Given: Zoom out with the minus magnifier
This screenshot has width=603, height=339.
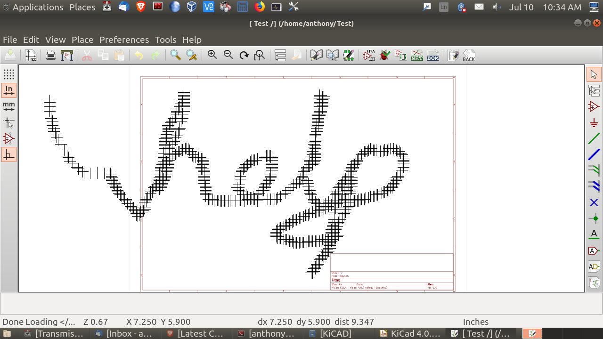Looking at the screenshot, I should [x=228, y=55].
